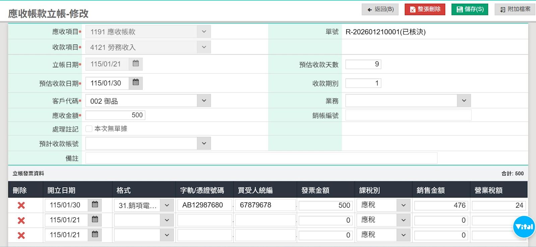
Task: Open 格式 dropdown in first invoice row
Action: (167, 205)
